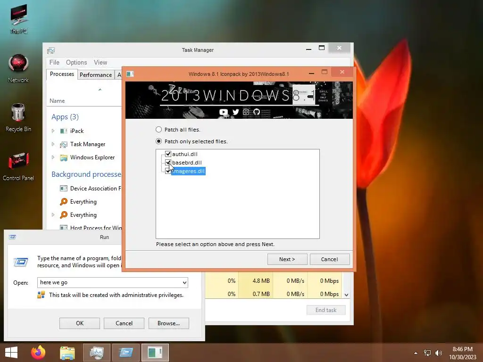Switch to Task Manager taskbar button
This screenshot has height=362, width=483.
[97, 353]
